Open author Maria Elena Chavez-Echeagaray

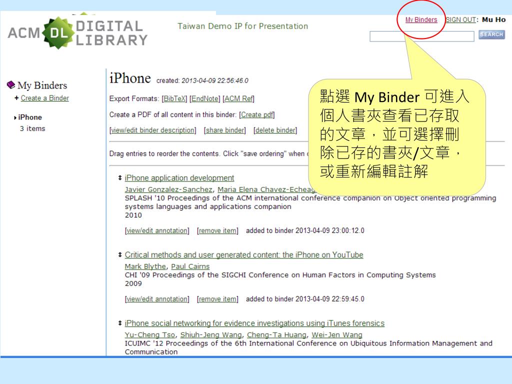266,189
